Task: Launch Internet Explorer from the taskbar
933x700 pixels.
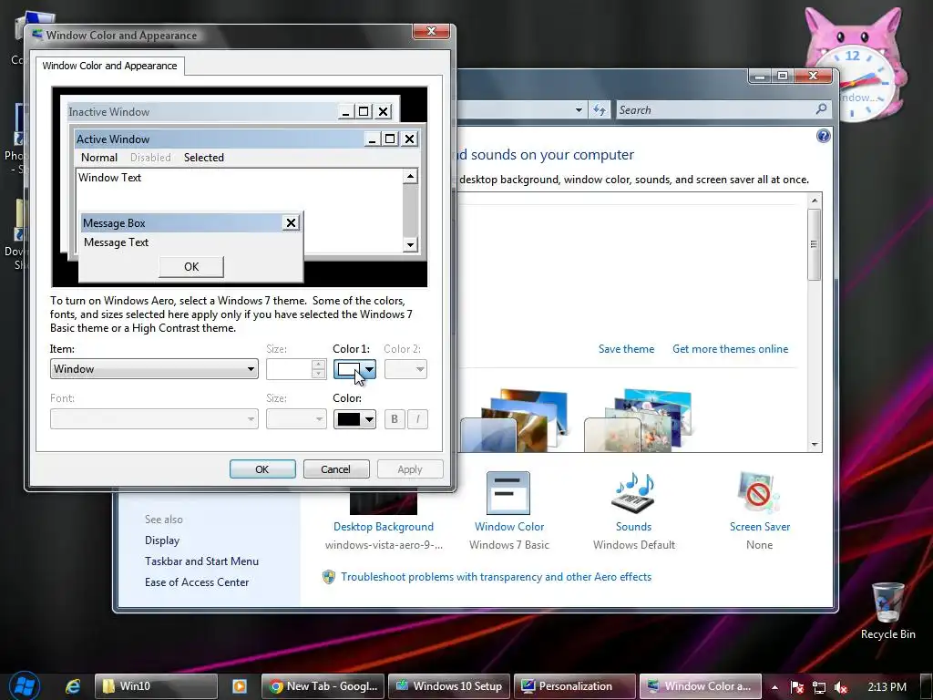Action: [73, 686]
